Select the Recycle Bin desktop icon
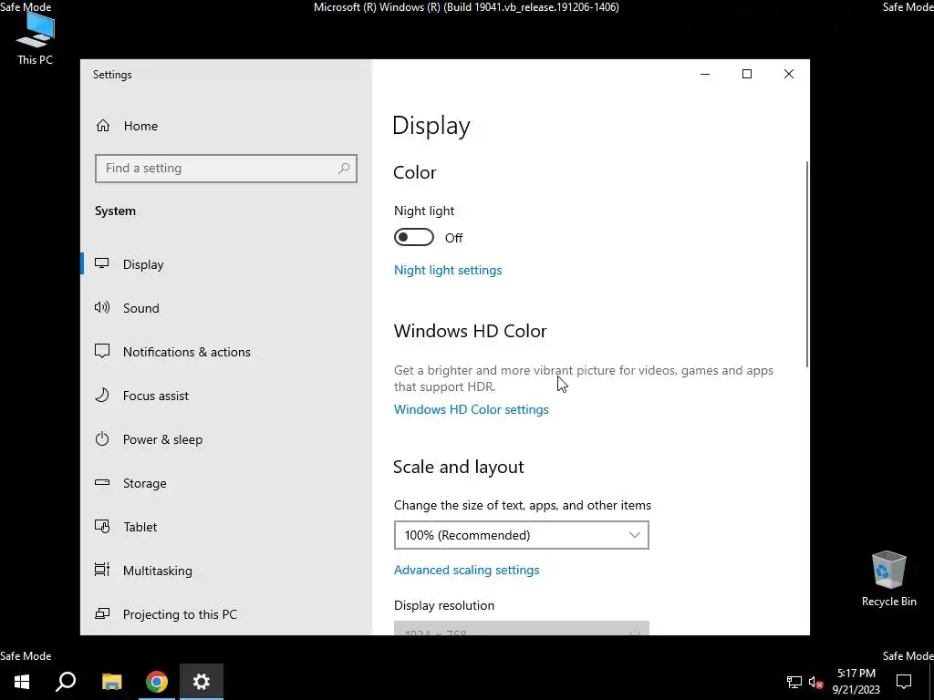 click(x=888, y=579)
